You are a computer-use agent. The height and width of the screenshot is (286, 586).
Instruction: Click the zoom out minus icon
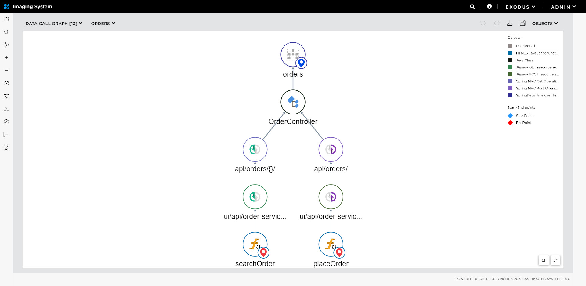point(6,71)
